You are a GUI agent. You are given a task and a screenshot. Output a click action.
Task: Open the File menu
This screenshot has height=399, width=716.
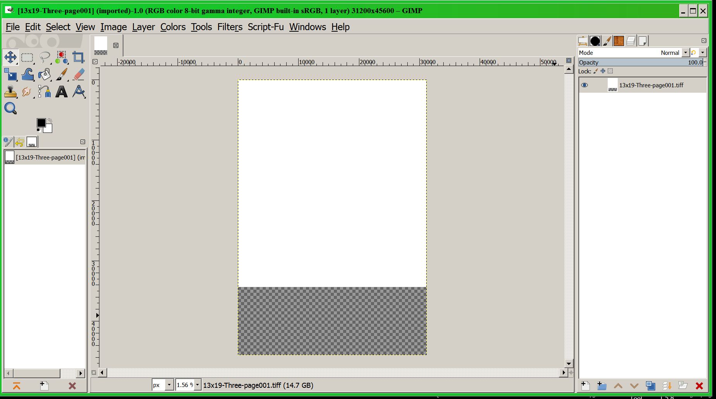click(x=13, y=27)
